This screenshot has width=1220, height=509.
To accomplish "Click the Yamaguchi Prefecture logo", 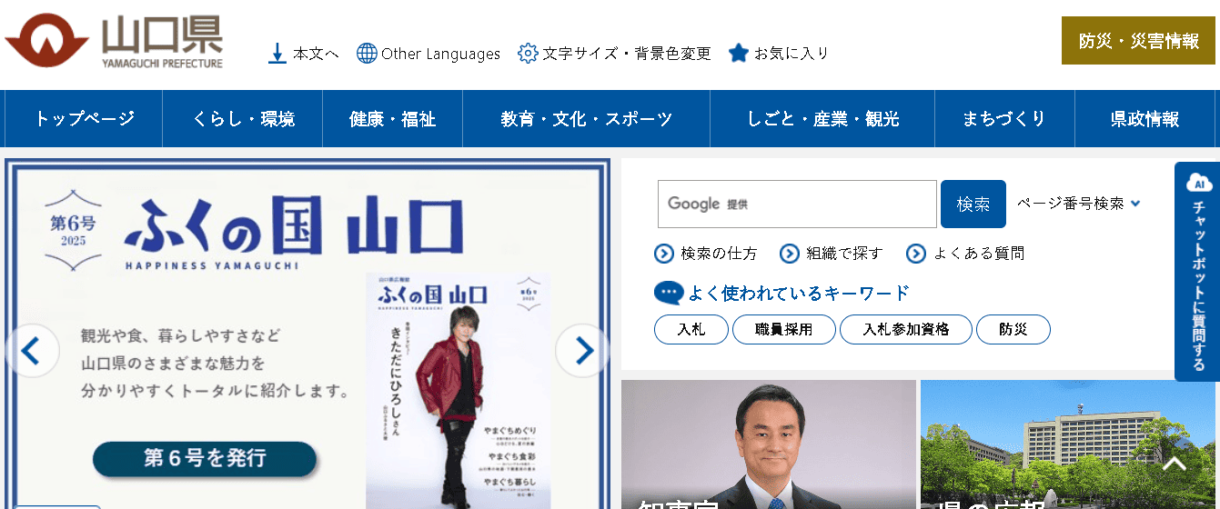I will point(115,42).
